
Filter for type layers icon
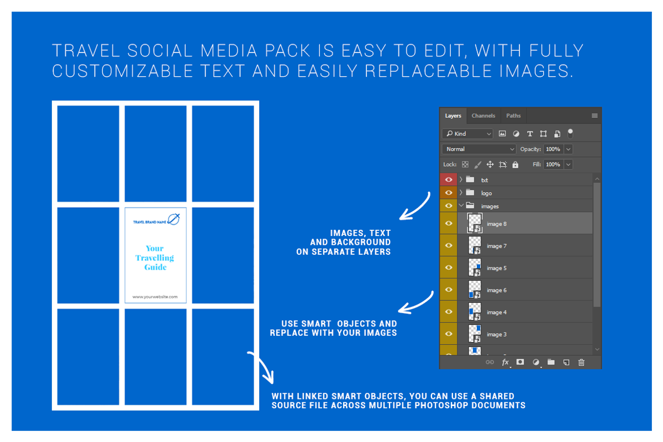pos(530,134)
